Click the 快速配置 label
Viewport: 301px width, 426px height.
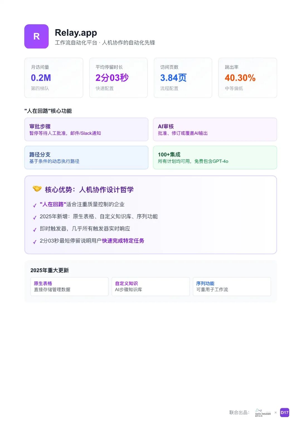(105, 88)
